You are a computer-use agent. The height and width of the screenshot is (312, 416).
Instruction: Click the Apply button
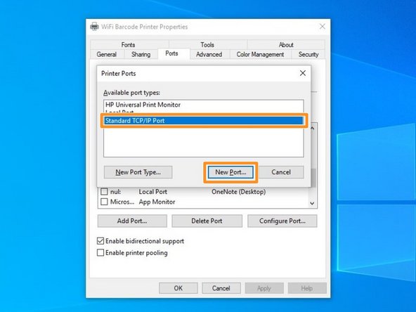(x=264, y=288)
